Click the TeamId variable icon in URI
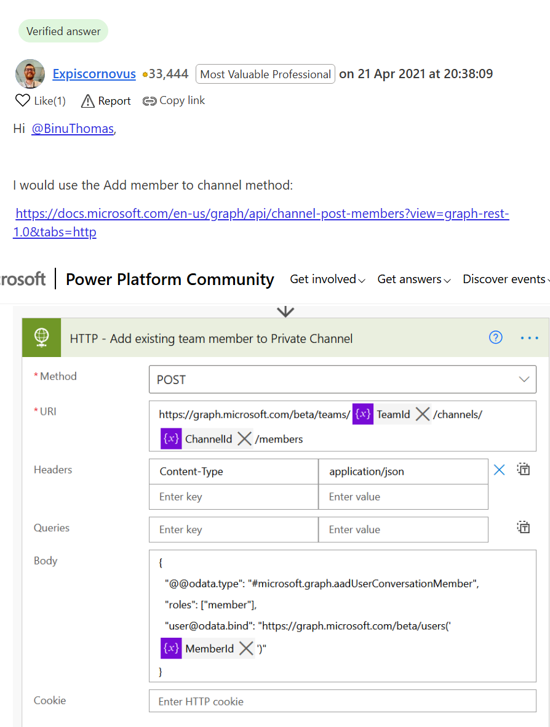The image size is (550, 727). (363, 414)
